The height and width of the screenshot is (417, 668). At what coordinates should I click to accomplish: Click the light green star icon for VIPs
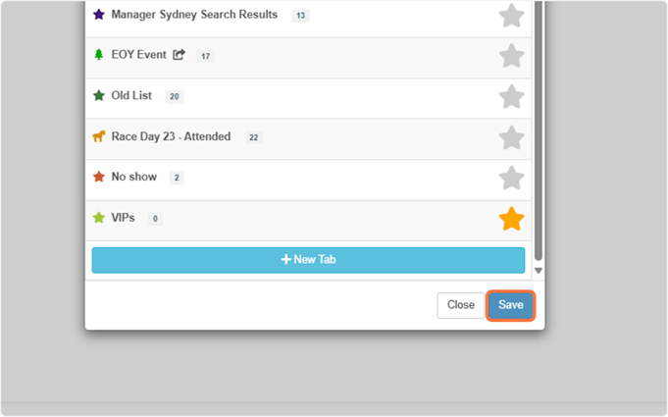(99, 218)
